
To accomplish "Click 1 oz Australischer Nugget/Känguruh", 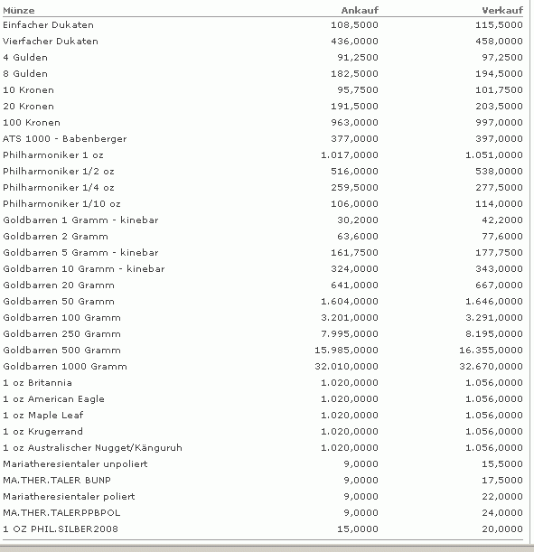I will [x=92, y=448].
